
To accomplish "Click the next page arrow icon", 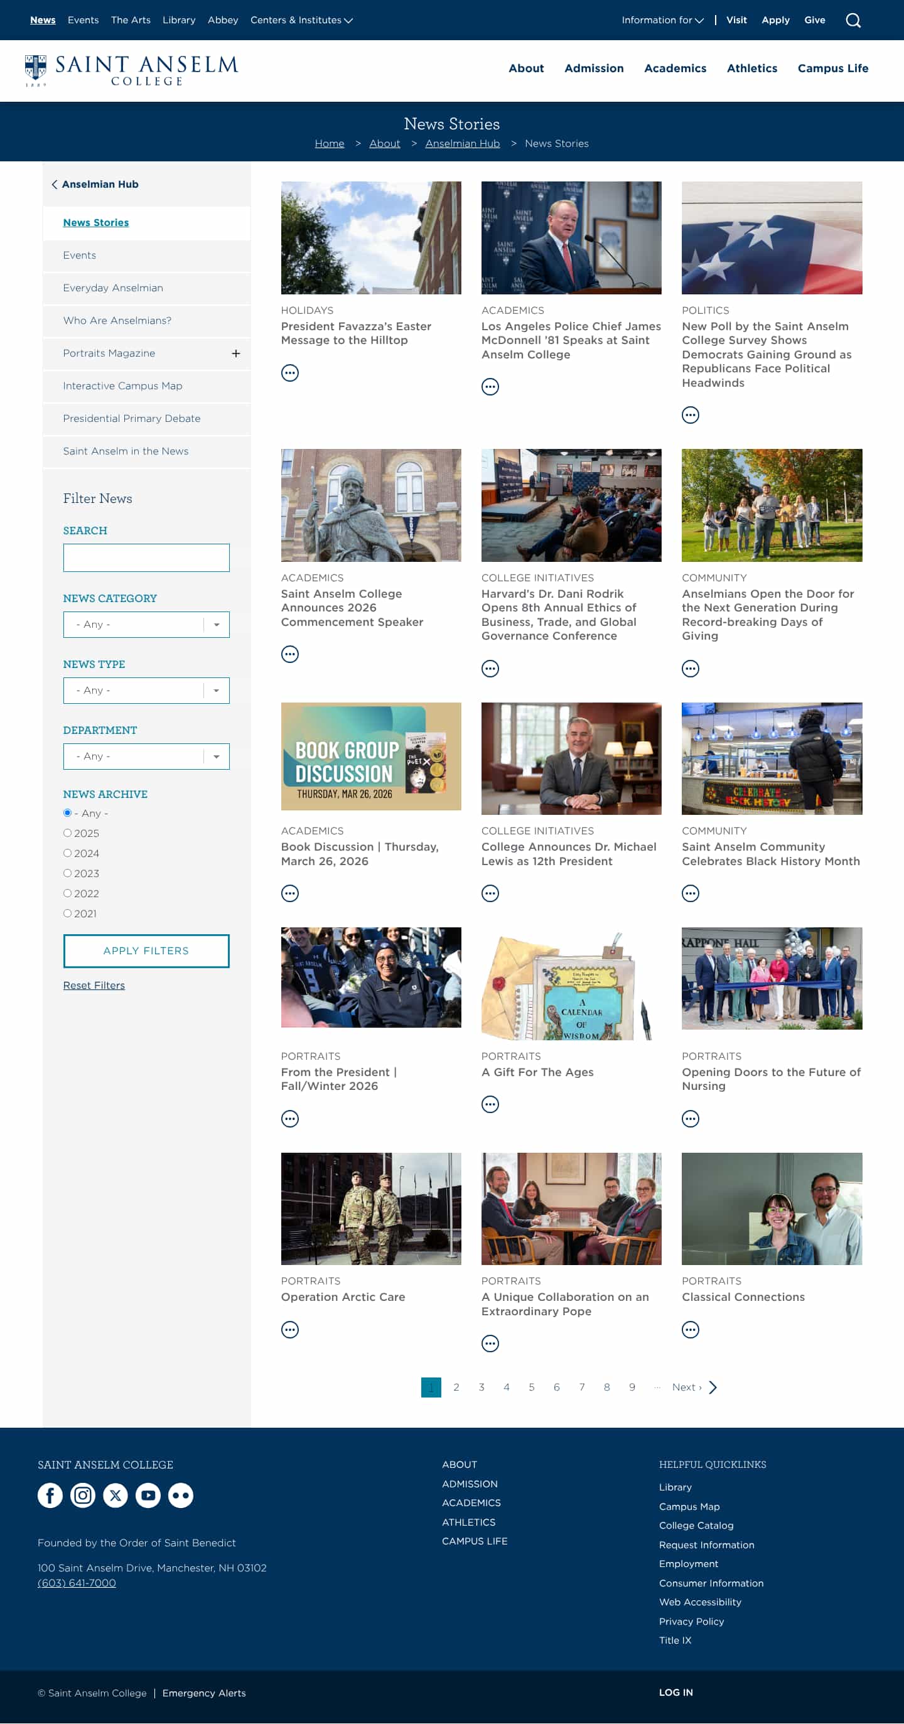I will pos(713,1387).
